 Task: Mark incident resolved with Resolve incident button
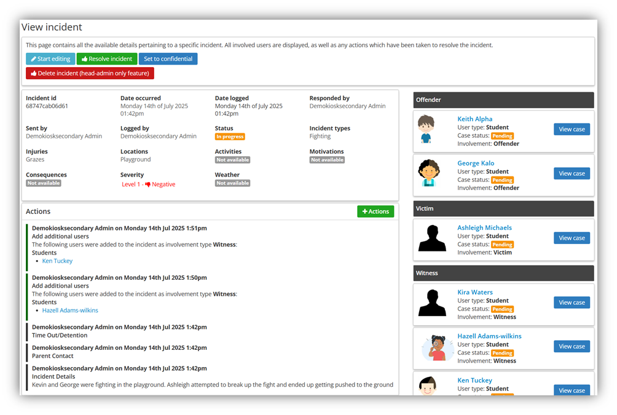107,59
